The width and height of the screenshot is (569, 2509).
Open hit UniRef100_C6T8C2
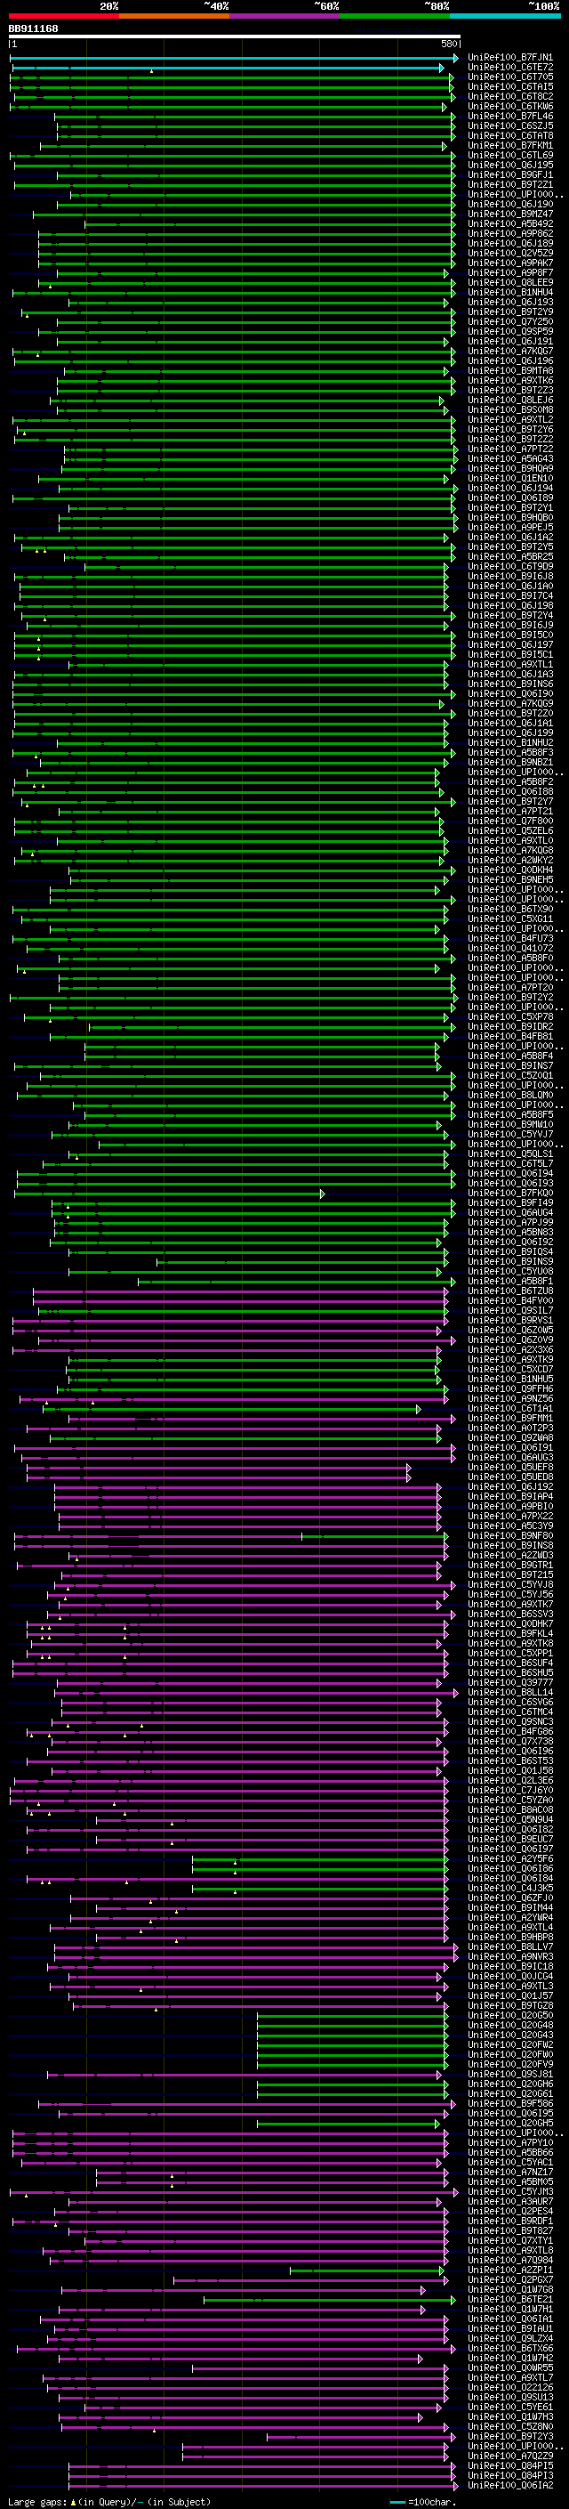coord(509,96)
